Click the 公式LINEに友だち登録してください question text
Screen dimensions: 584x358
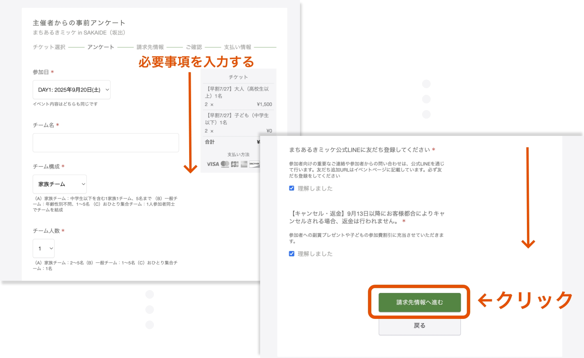click(360, 150)
